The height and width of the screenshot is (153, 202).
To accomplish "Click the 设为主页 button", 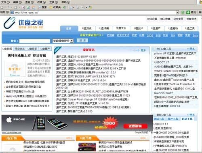I will click(178, 19).
